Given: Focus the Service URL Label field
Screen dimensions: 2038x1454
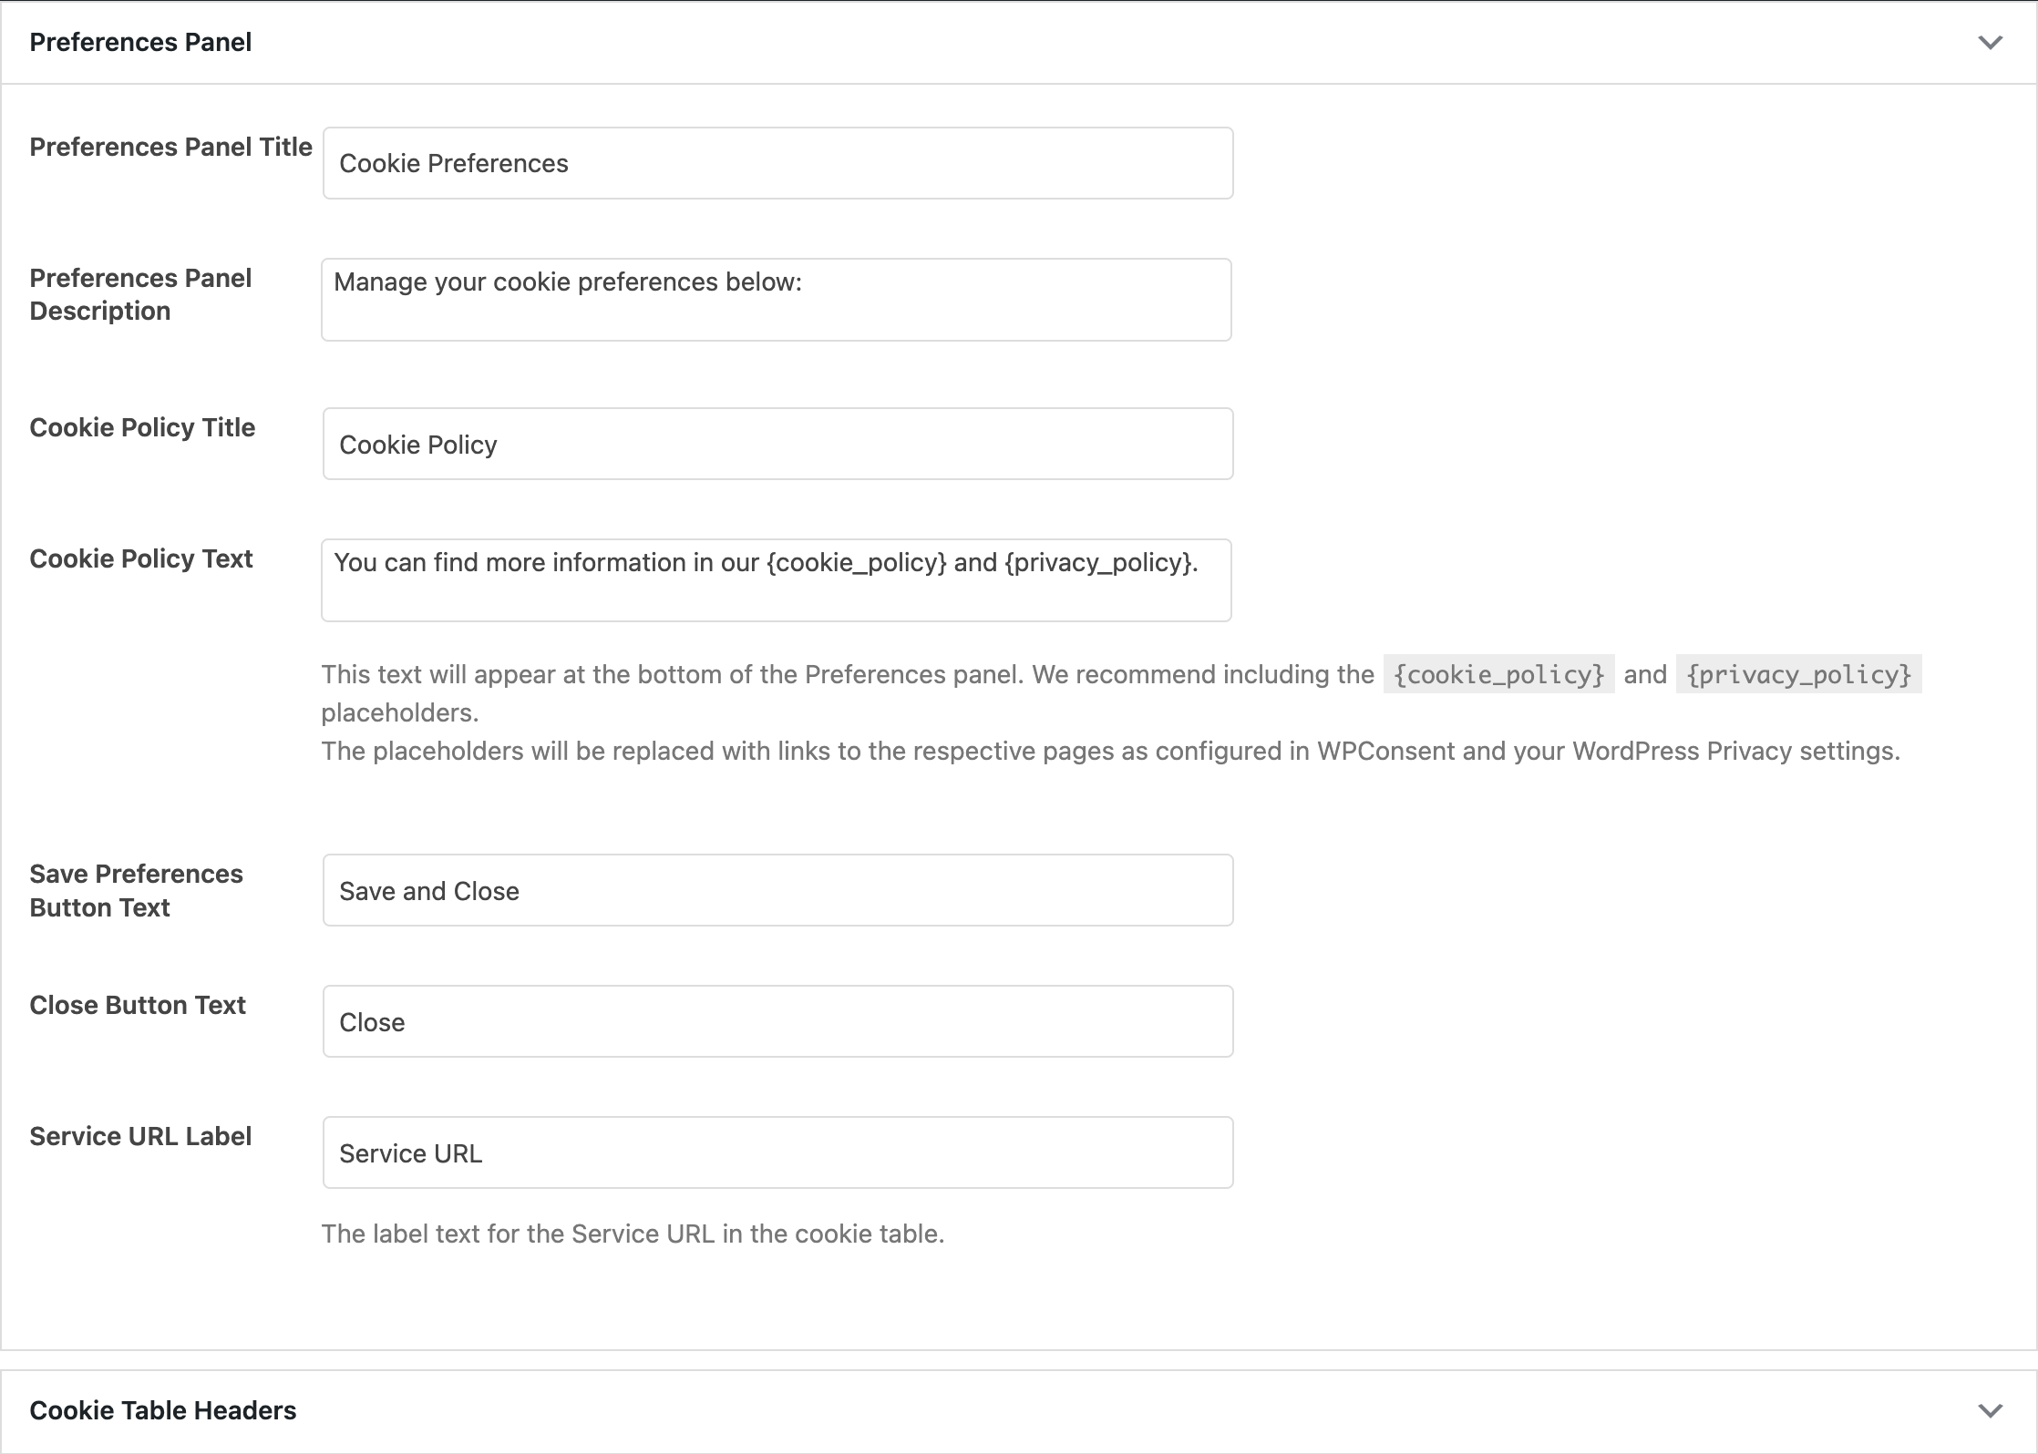Looking at the screenshot, I should tap(775, 1152).
